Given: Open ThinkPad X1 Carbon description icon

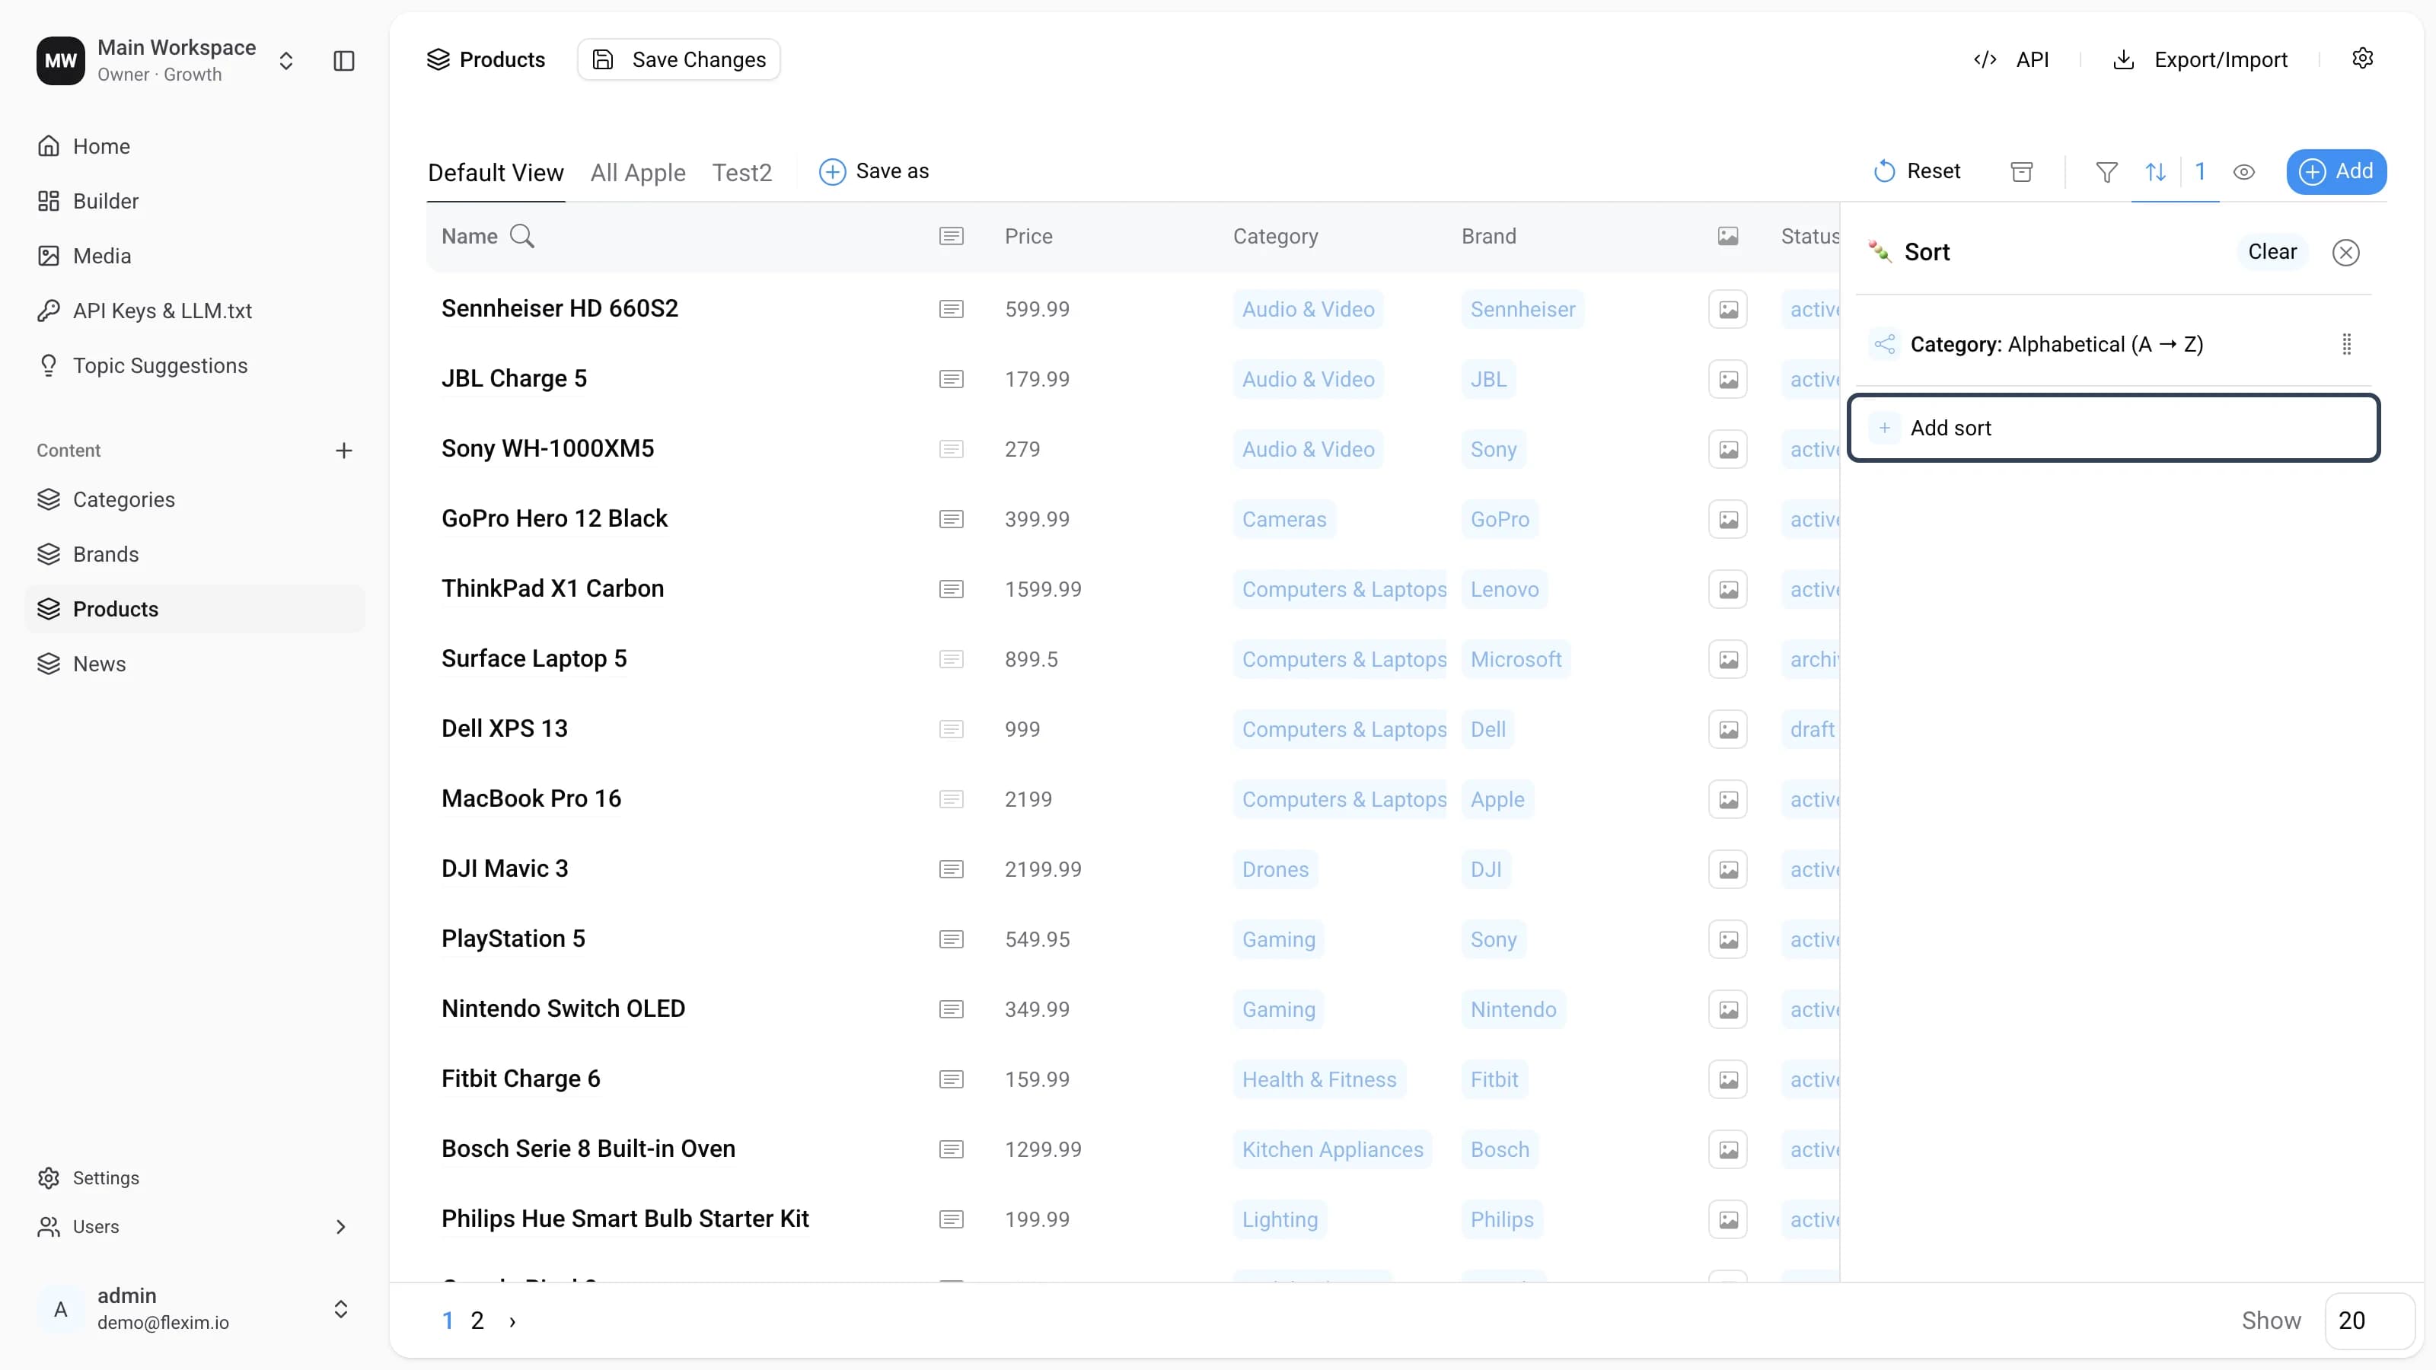Looking at the screenshot, I should [x=952, y=589].
